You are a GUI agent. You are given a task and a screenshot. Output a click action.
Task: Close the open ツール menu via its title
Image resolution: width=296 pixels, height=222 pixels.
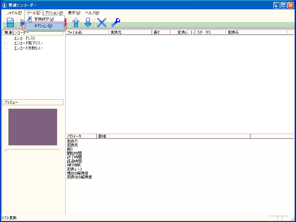tap(34, 13)
